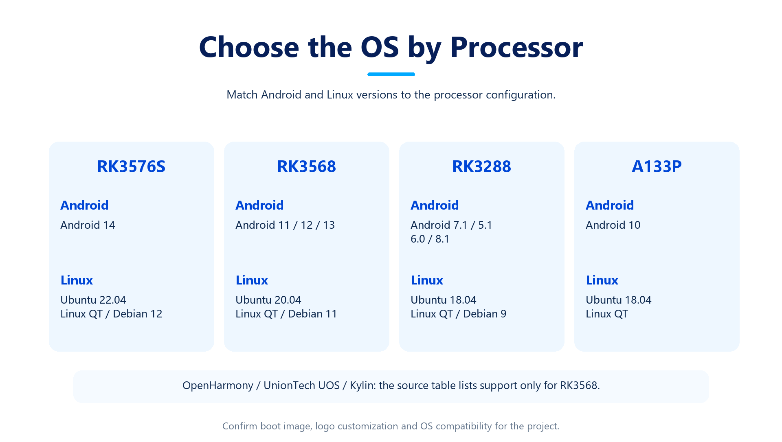Click the subtitle 'Match Android and Linux versions'
This screenshot has width=782, height=442.
coord(391,95)
